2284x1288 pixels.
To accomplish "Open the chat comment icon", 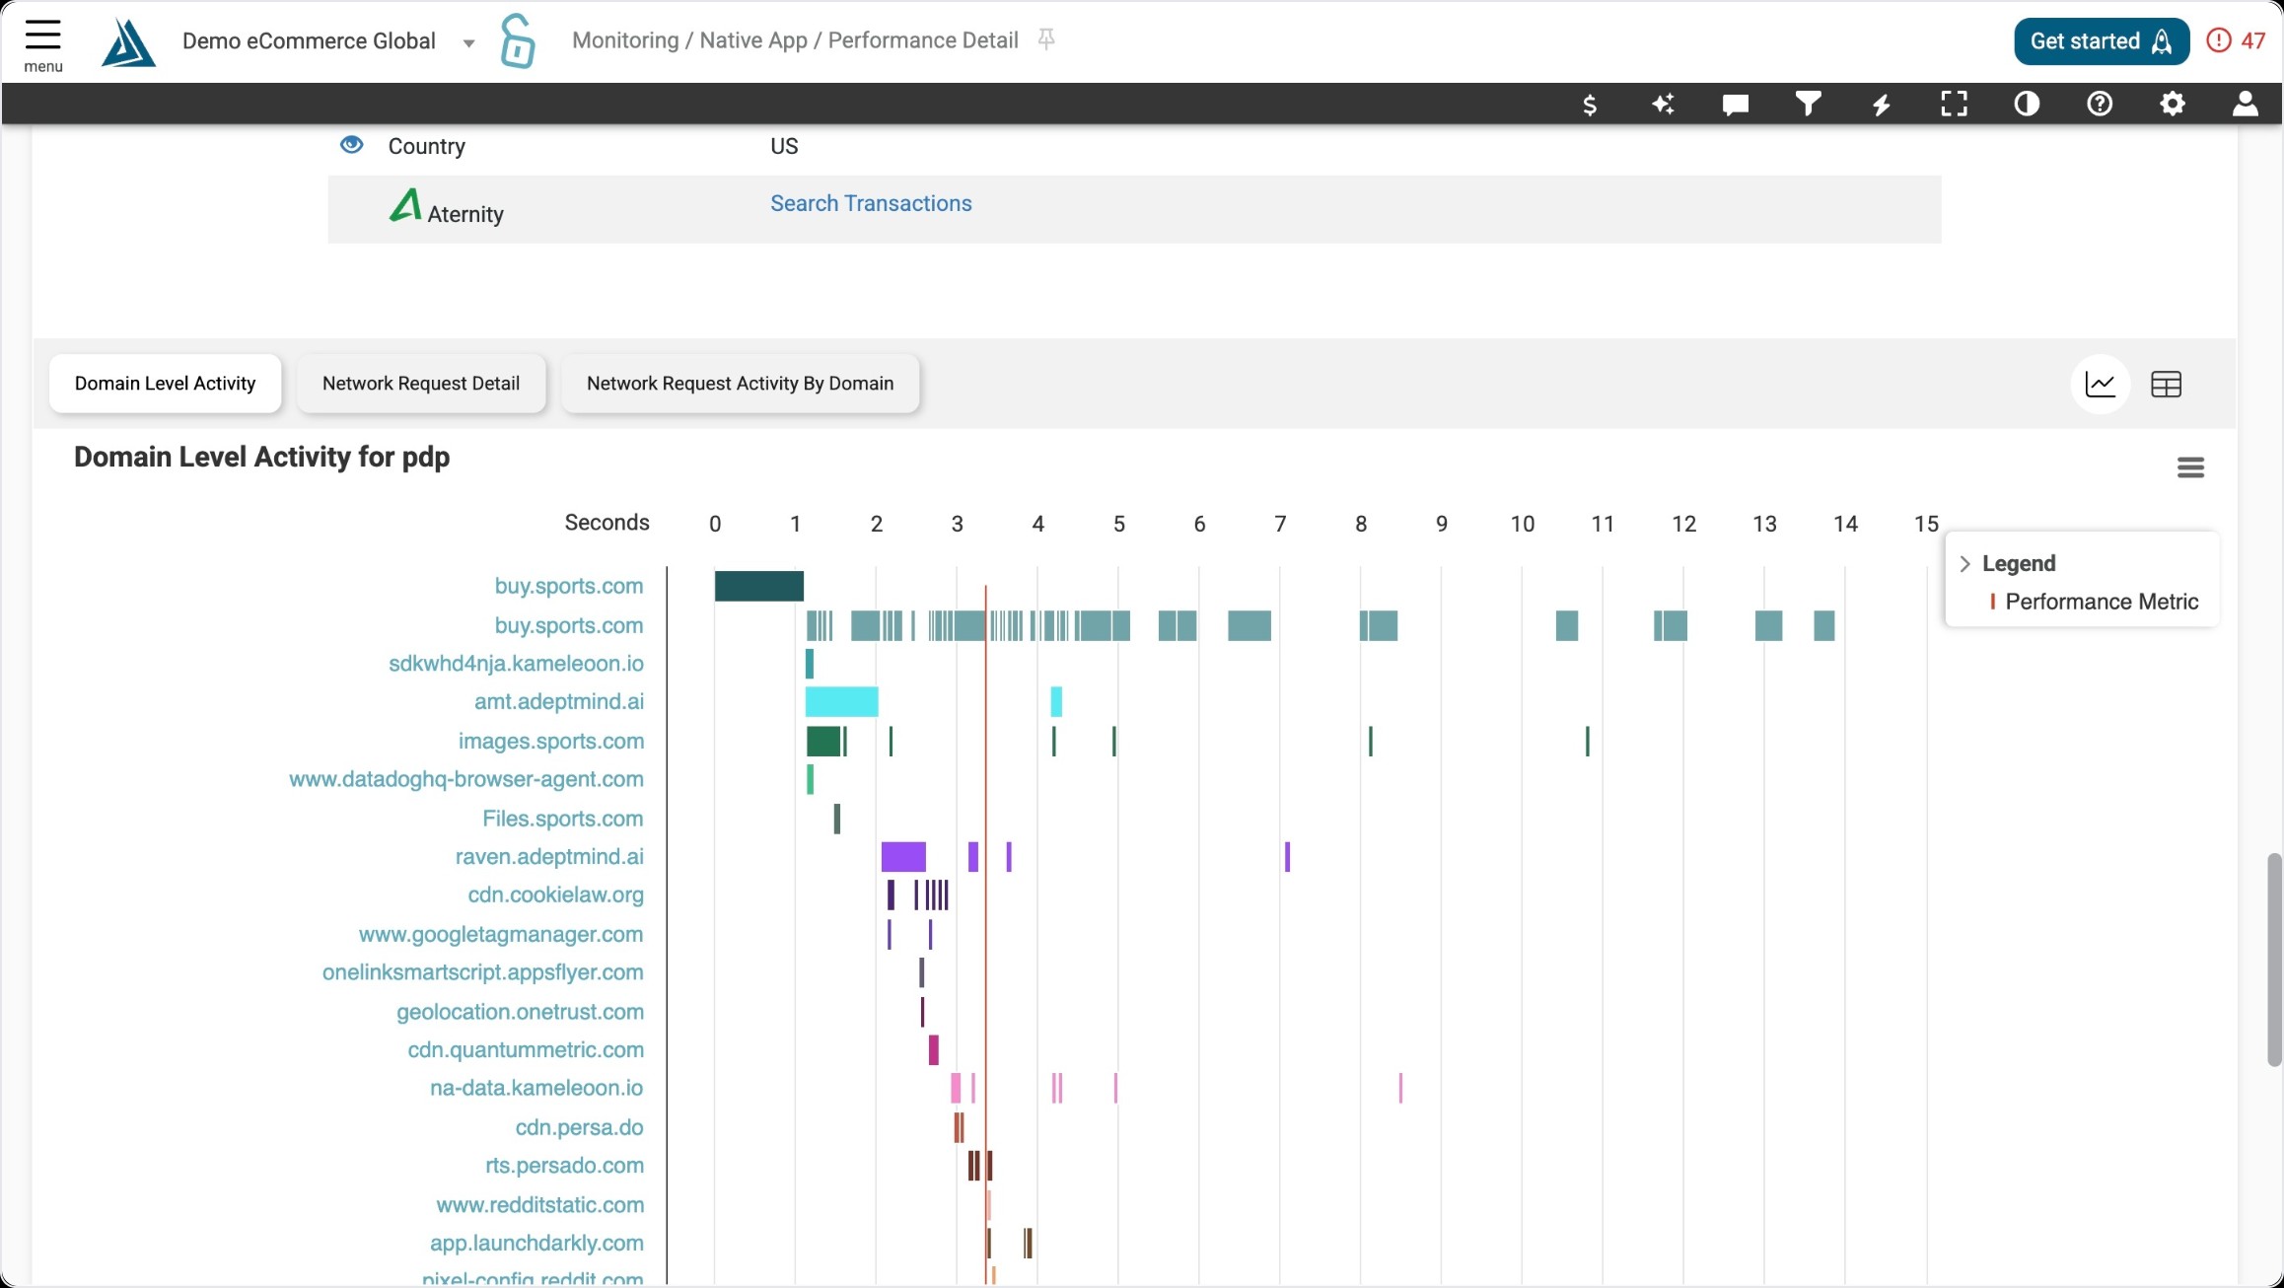I will click(x=1736, y=105).
